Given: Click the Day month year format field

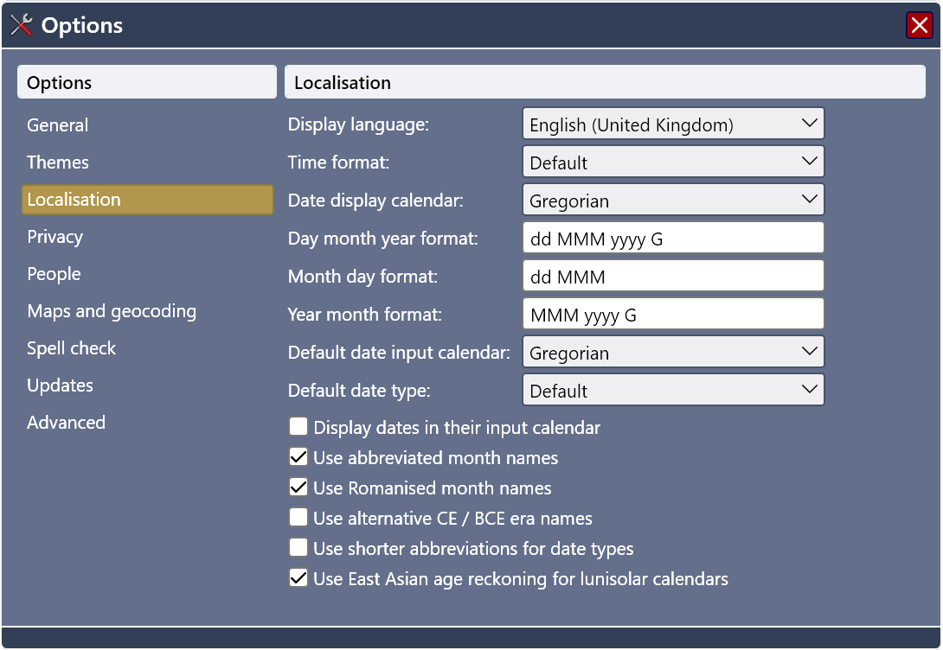Looking at the screenshot, I should pyautogui.click(x=673, y=238).
